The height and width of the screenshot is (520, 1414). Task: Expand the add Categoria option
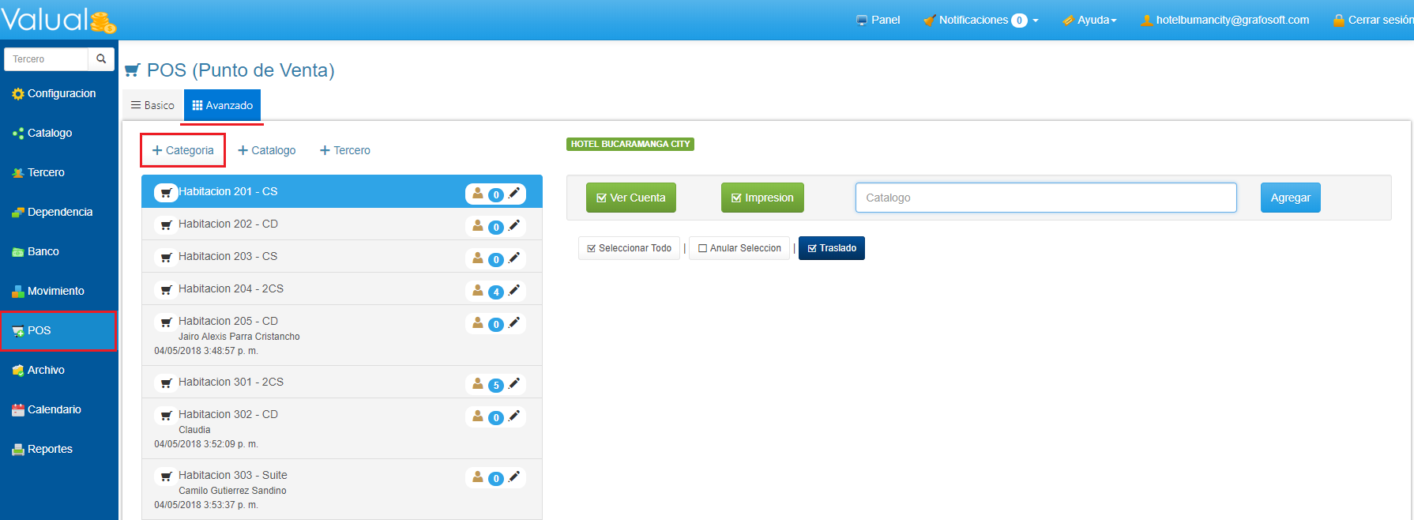182,150
